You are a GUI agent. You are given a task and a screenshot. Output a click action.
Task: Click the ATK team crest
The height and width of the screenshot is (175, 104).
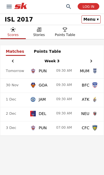(95, 99)
